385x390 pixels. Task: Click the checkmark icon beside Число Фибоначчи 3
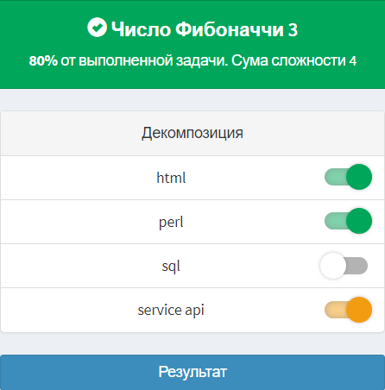(97, 28)
